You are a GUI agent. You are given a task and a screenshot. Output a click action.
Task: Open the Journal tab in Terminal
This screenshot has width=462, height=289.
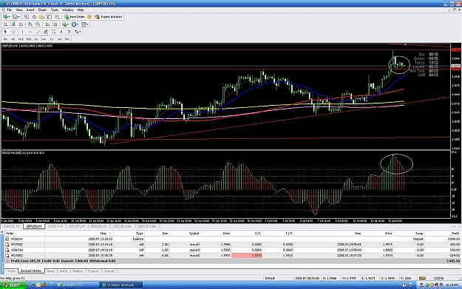(109, 271)
